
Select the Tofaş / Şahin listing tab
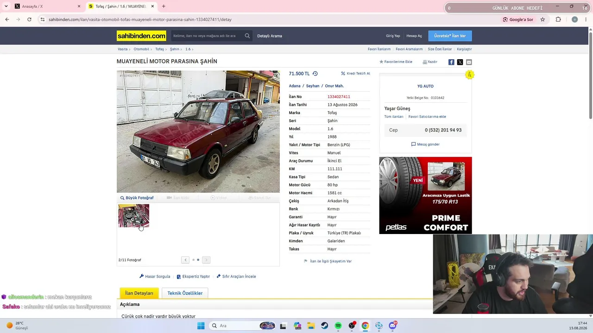click(x=121, y=6)
